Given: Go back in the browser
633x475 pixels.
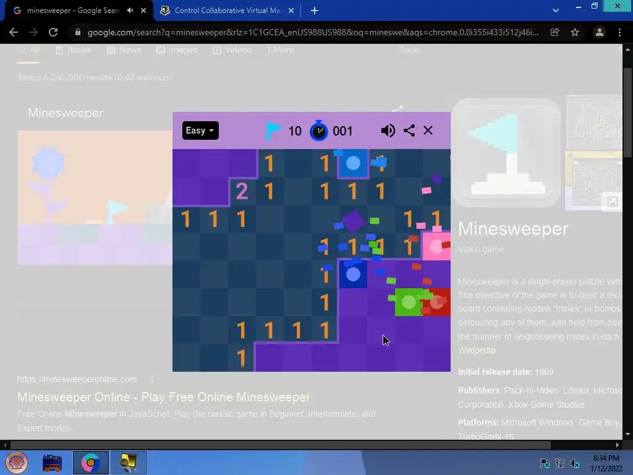Looking at the screenshot, I should click(x=14, y=32).
